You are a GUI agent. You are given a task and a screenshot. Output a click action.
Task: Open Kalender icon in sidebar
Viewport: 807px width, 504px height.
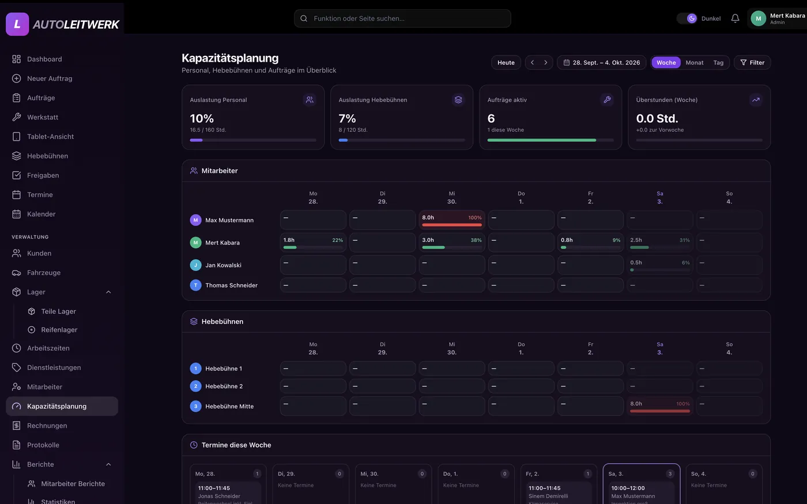(17, 214)
